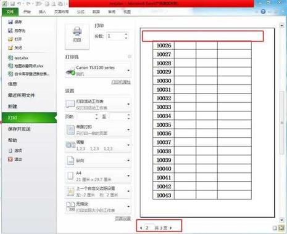Click the Save icon in the quick access toolbar
The width and height of the screenshot is (287, 234).
(x=12, y=4)
